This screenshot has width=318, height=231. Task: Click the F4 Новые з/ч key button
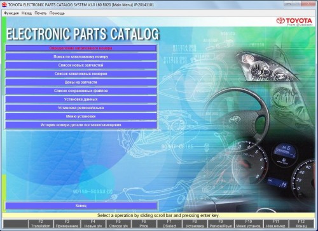[x=93, y=224]
